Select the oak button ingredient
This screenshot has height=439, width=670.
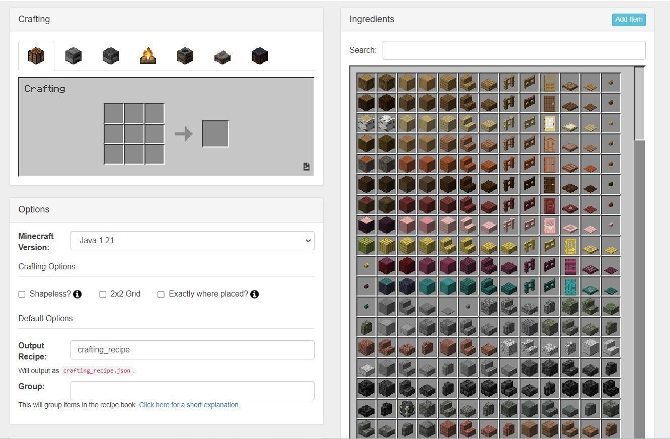coord(611,83)
